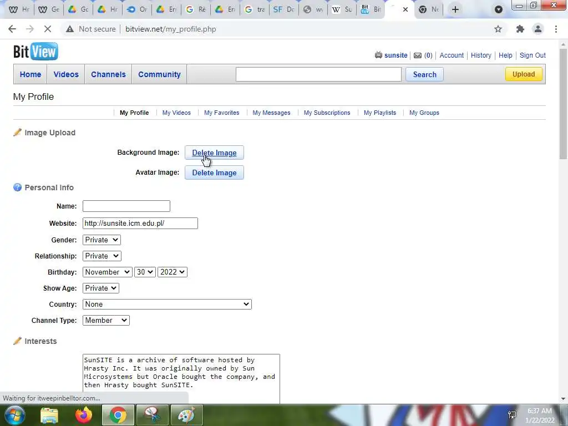Image resolution: width=568 pixels, height=426 pixels.
Task: Delete the avatar image
Action: (x=214, y=173)
